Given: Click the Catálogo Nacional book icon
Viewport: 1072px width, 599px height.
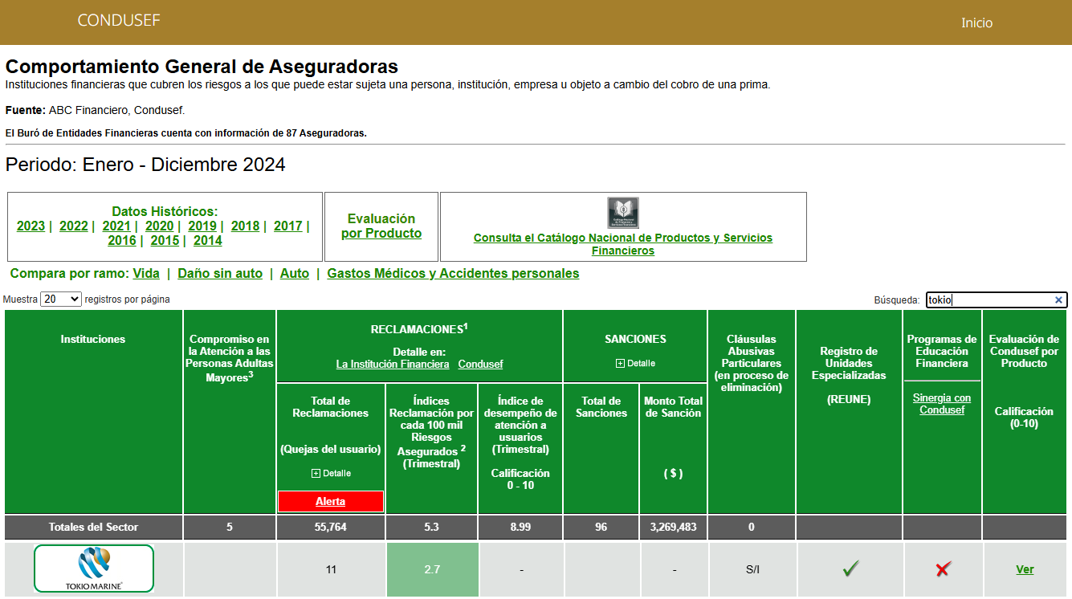Looking at the screenshot, I should click(623, 213).
